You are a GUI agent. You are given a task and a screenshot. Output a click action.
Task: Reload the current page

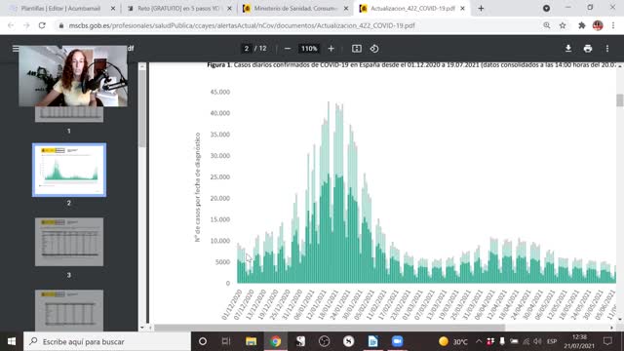(x=42, y=25)
